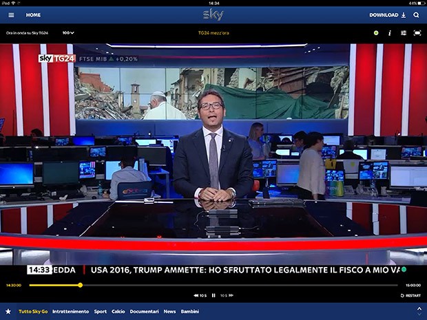Click the 15:00:00 end time label
The image size is (427, 320).
point(413,285)
